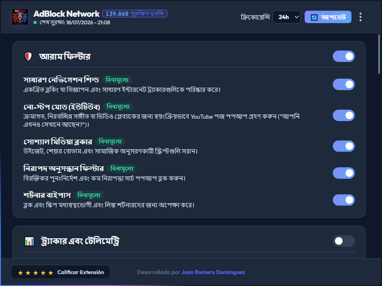Click the বিনামূল্যে tag beside সোশ্যাল মিডিয়া ব্লকার

(x=110, y=141)
